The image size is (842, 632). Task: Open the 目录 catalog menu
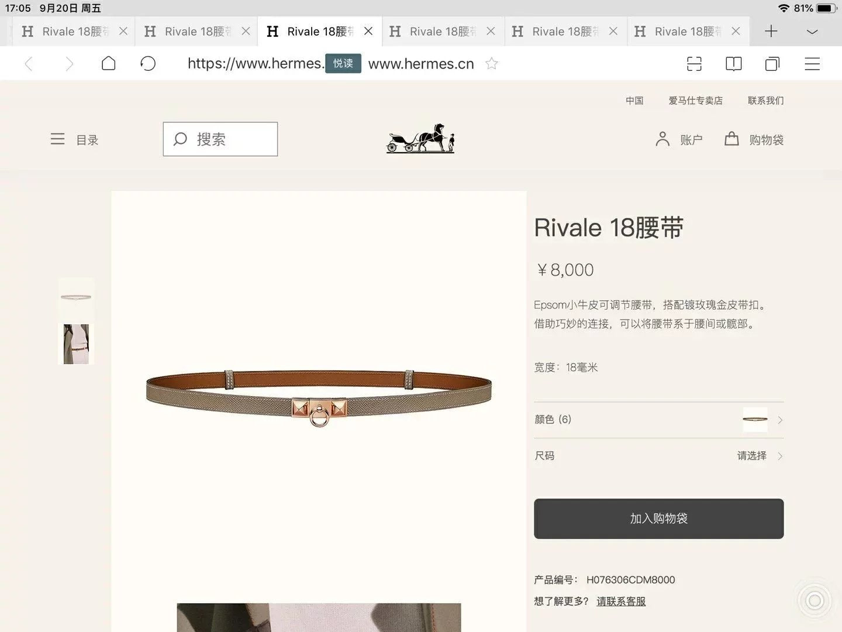pyautogui.click(x=74, y=139)
